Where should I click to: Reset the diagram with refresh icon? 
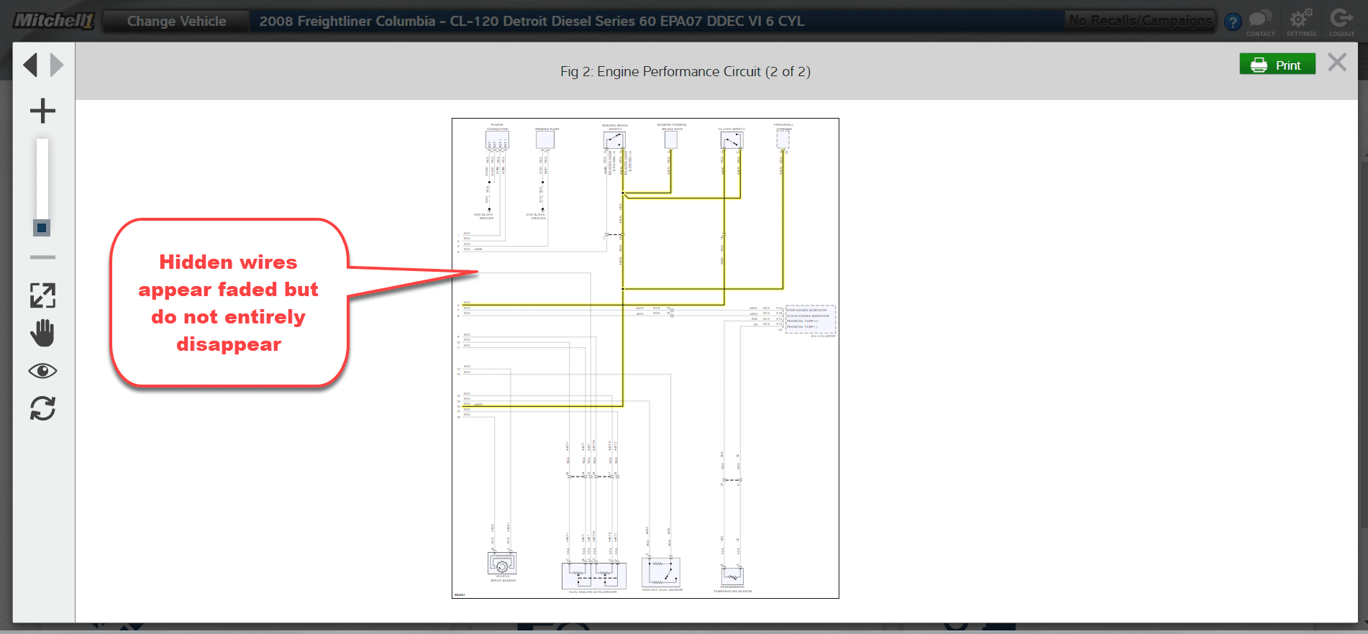(x=42, y=408)
